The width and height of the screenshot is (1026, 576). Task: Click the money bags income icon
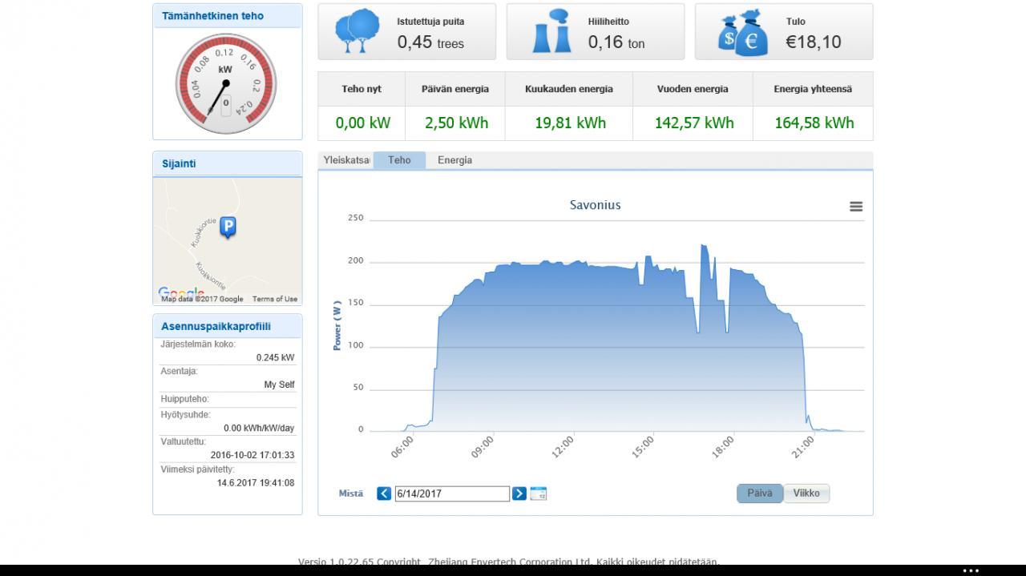[743, 31]
